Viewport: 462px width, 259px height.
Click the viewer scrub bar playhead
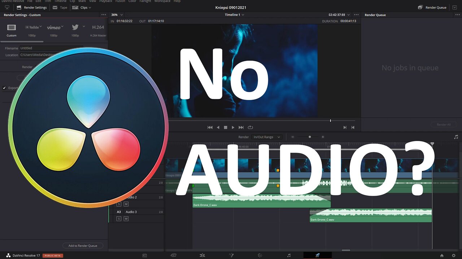[x=330, y=121]
